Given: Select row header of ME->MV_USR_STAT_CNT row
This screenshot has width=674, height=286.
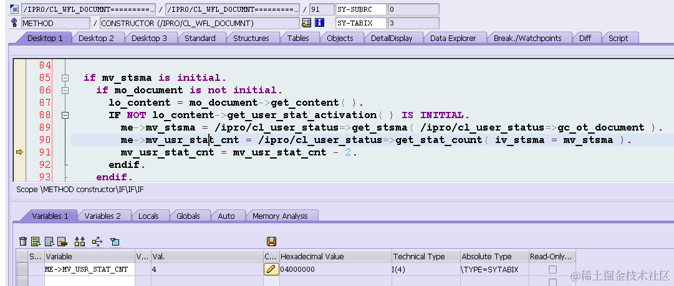Looking at the screenshot, I should click(x=22, y=269).
